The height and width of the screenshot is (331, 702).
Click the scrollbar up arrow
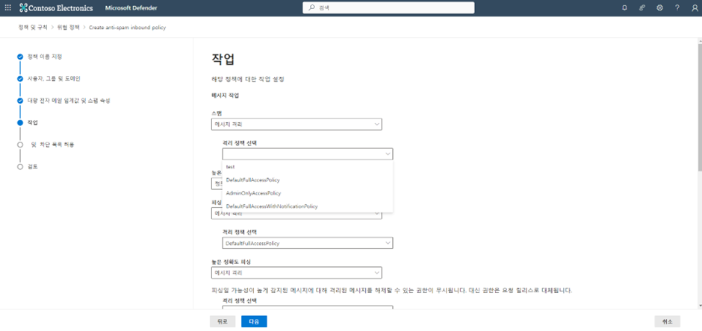pos(699,41)
